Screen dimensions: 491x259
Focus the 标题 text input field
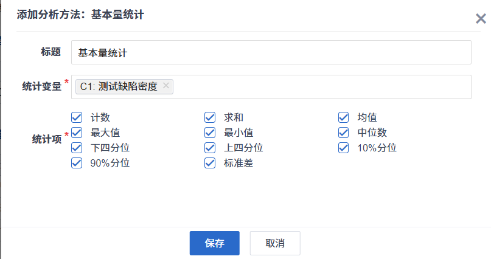click(271, 52)
